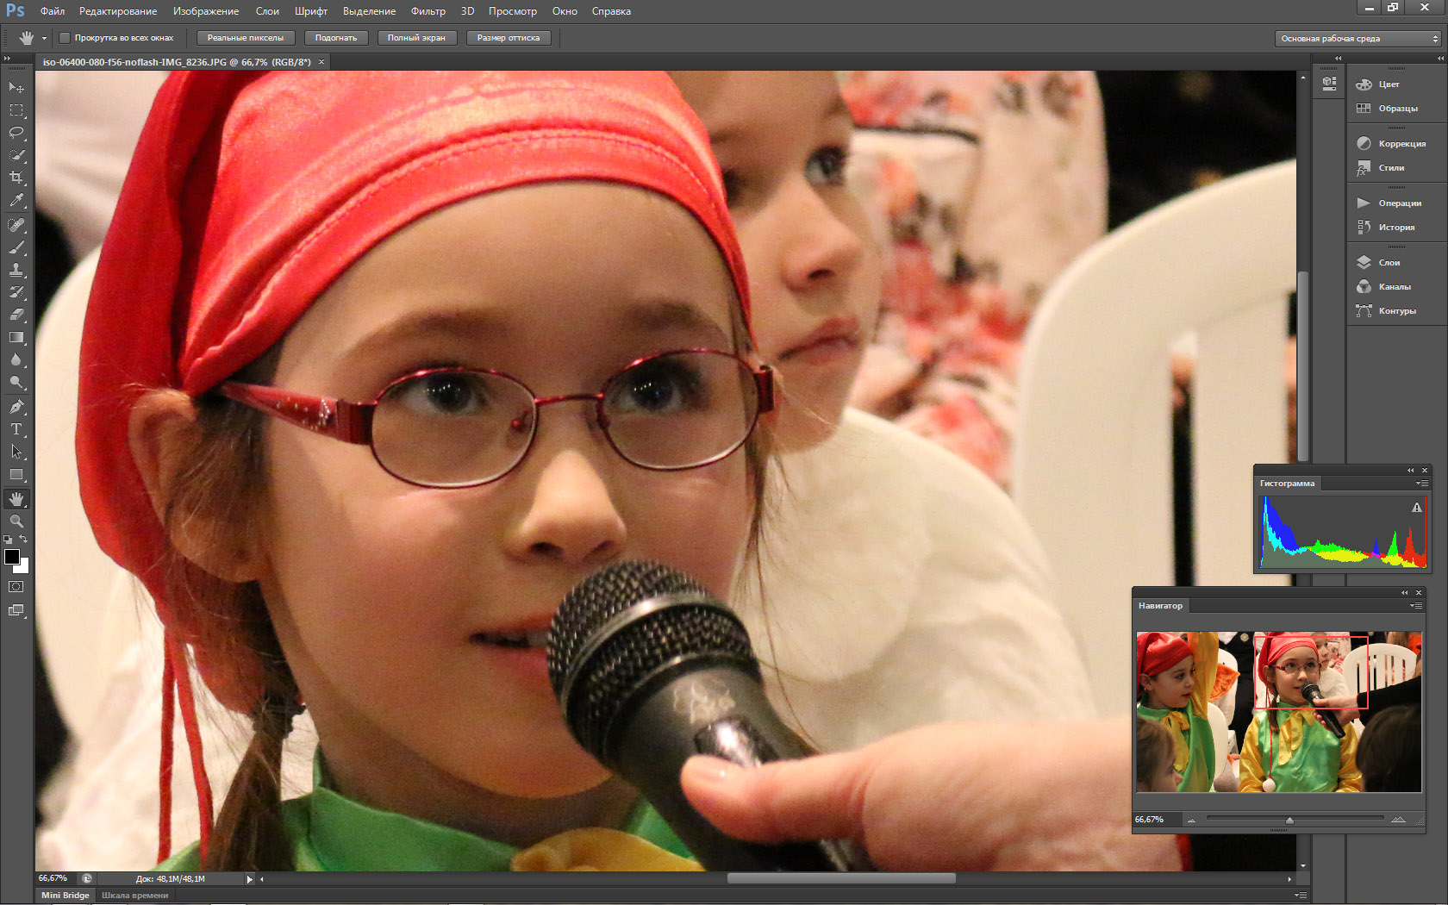Click the histogram cached data warning icon
1448x905 pixels.
tap(1416, 508)
